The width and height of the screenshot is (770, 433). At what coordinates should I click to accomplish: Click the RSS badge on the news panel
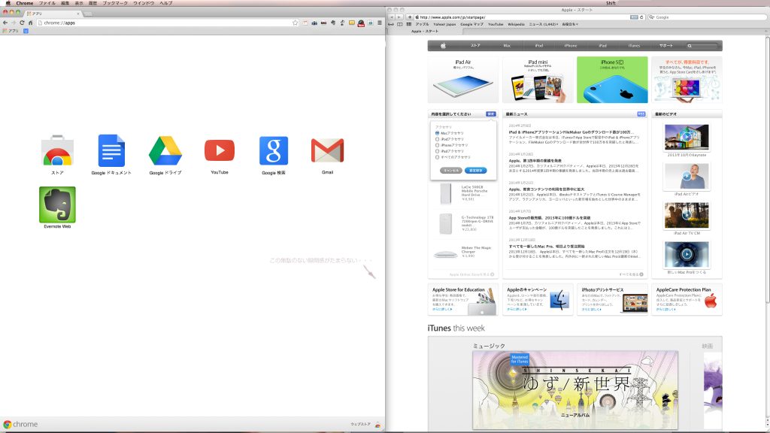point(641,114)
